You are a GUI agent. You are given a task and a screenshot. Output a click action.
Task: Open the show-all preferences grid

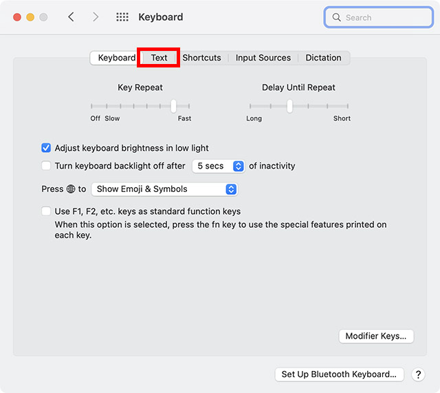coord(122,17)
